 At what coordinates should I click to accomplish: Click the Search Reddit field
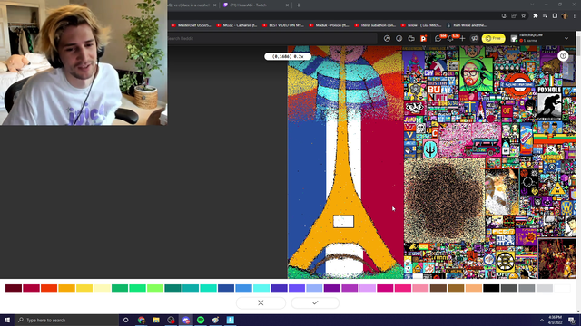point(272,38)
